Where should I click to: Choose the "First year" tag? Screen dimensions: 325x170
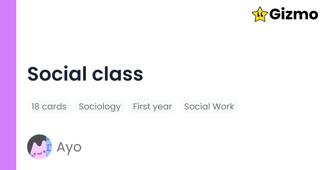[x=152, y=106]
